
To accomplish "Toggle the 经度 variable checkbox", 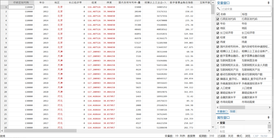I will (x=218, y=37).
